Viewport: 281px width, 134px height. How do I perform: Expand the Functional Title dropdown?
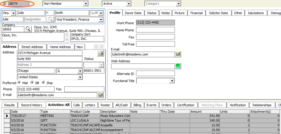[x=172, y=81]
